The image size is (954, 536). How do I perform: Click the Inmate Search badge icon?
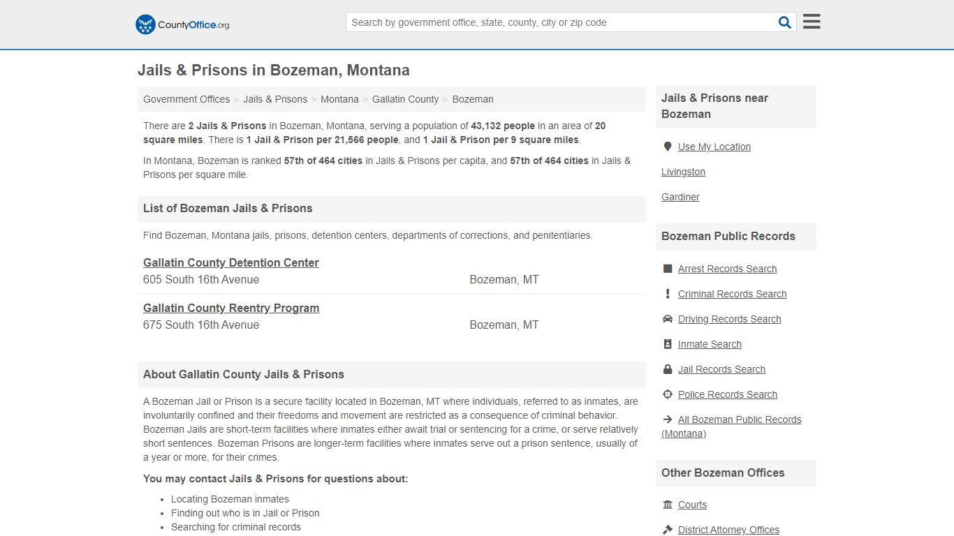(x=668, y=344)
